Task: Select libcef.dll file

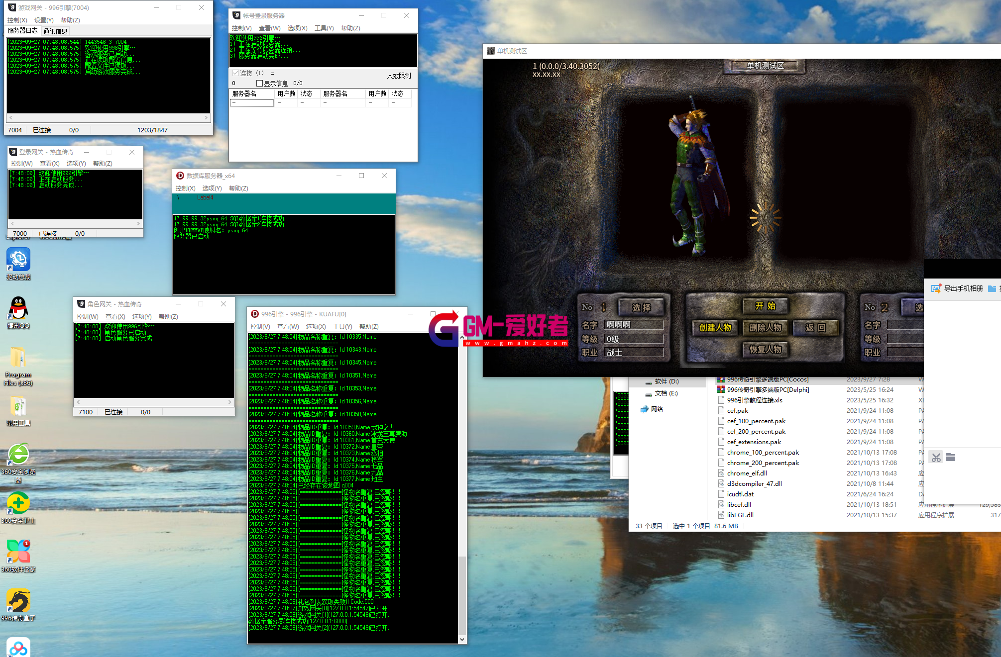Action: 739,504
